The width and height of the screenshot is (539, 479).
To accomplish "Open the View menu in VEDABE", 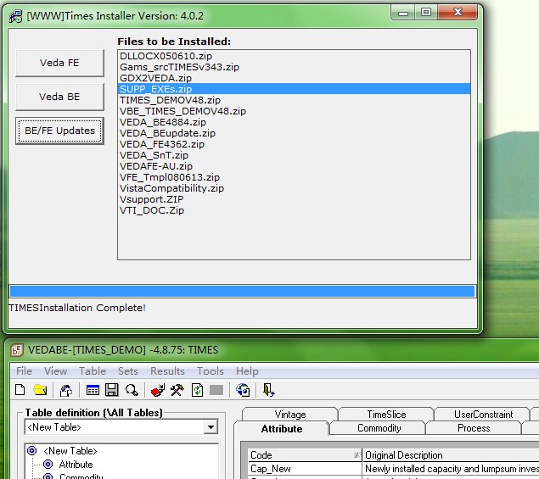I will pos(56,371).
